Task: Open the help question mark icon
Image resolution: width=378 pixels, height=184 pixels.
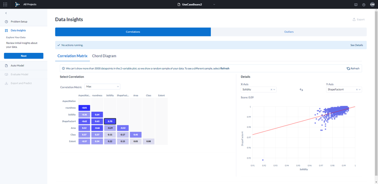Action: (x=364, y=5)
